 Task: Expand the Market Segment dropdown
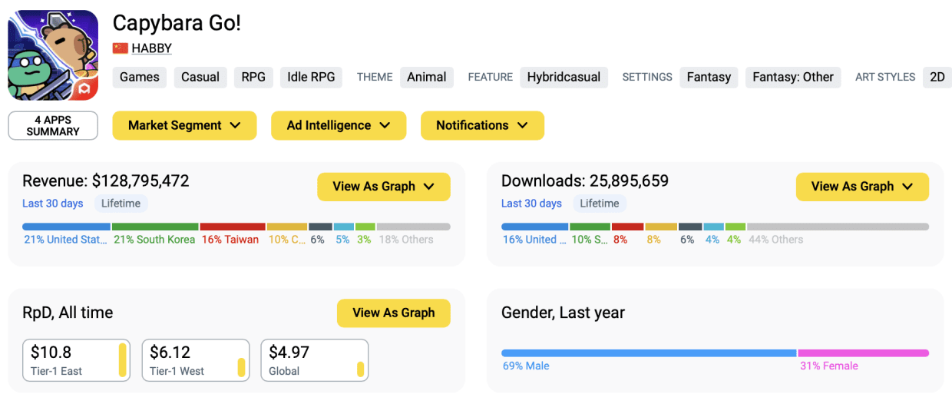(x=184, y=125)
